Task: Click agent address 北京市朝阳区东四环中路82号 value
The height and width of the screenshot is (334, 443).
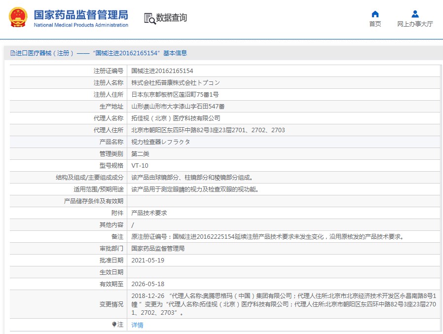Action: coord(208,130)
